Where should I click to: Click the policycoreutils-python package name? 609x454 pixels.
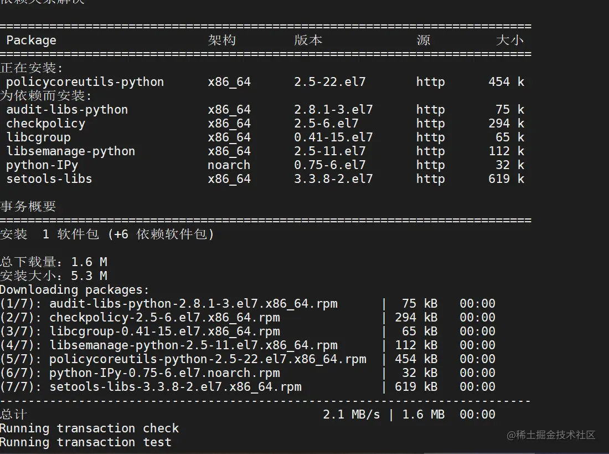point(85,82)
